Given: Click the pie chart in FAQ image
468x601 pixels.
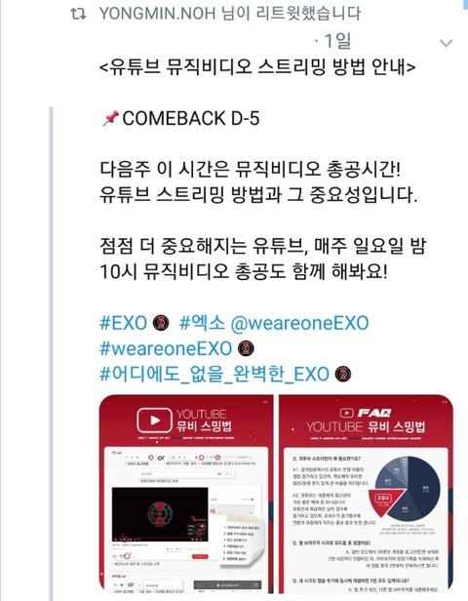Looking at the screenshot, I should [406, 487].
